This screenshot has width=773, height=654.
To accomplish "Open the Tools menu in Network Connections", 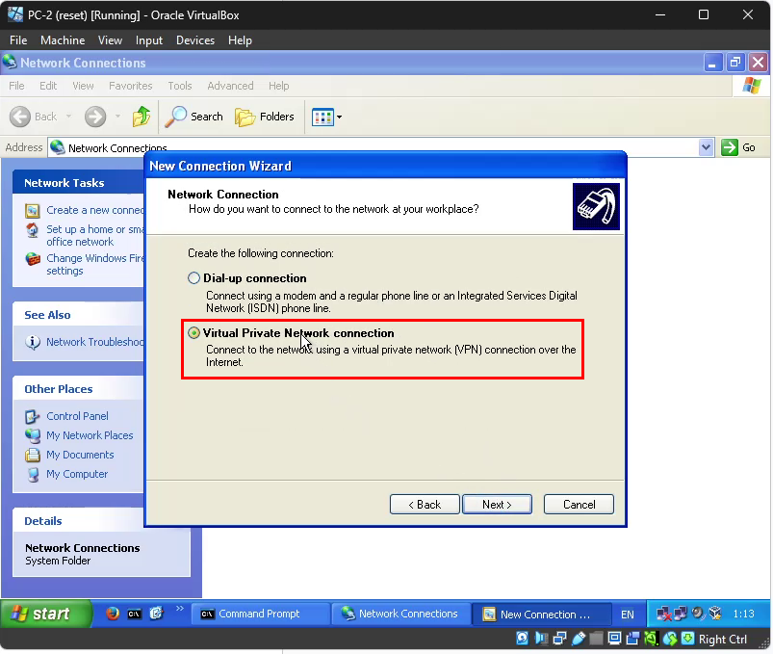I will pos(179,86).
